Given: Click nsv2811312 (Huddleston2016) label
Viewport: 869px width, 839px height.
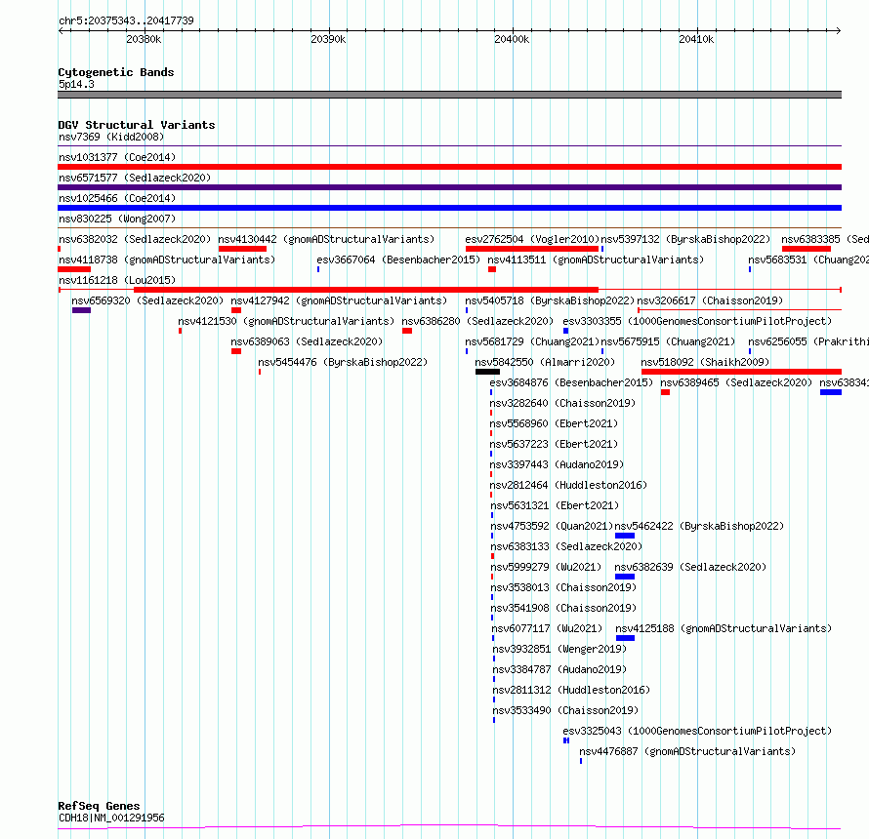Looking at the screenshot, I should [x=571, y=690].
